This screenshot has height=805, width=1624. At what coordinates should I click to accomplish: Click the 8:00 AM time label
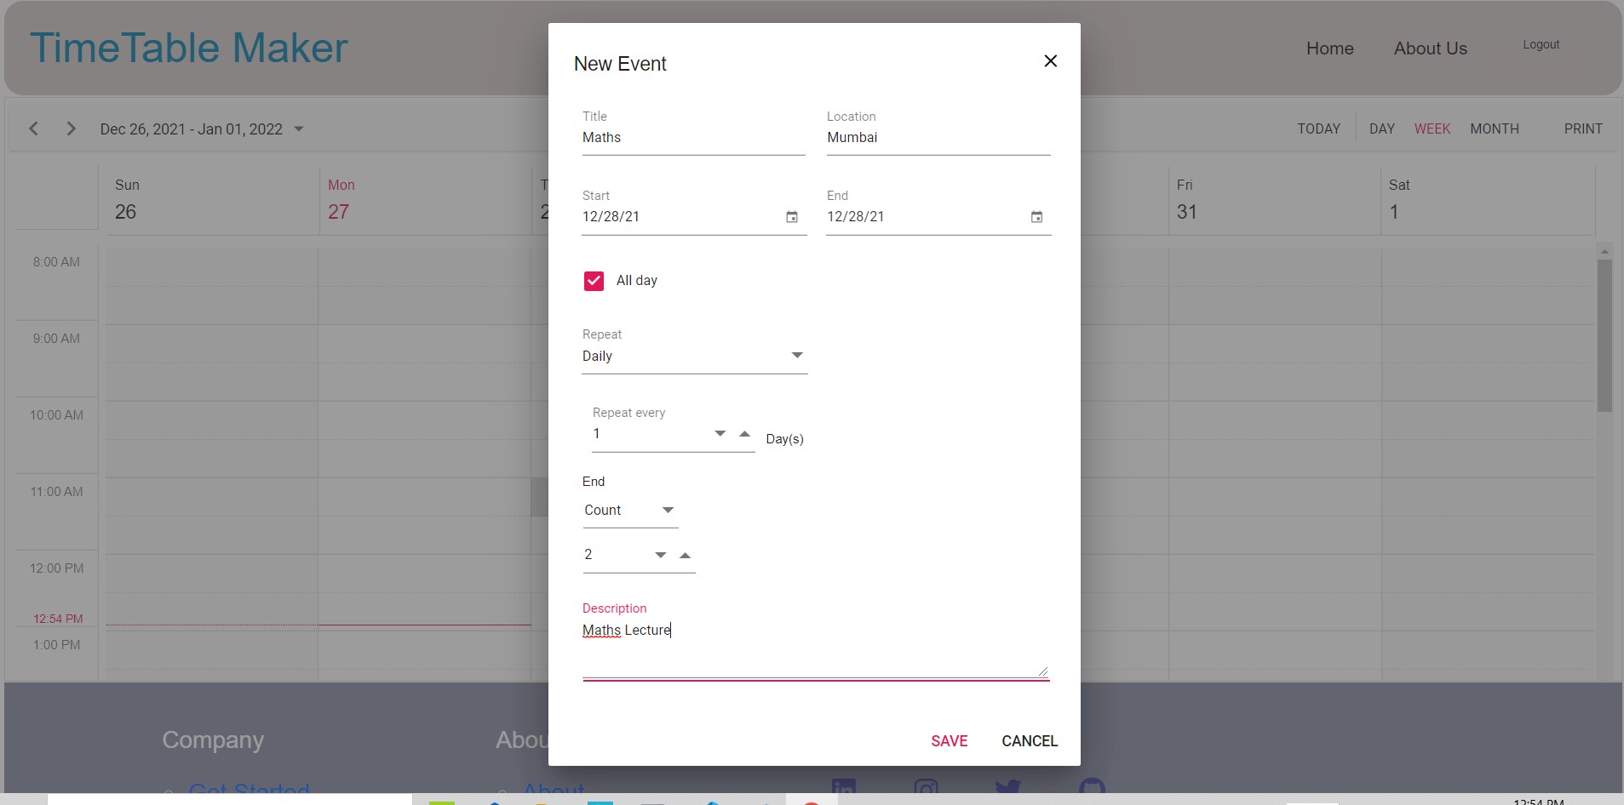pyautogui.click(x=56, y=262)
